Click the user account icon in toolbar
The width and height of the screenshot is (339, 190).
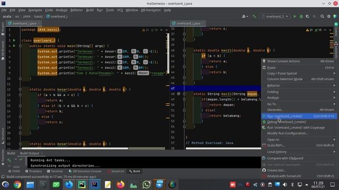tap(245, 16)
